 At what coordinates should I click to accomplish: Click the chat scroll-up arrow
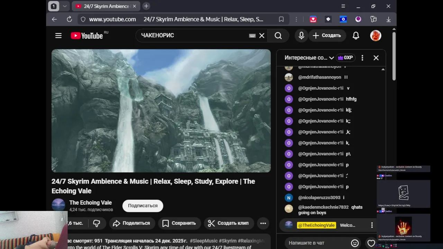pyautogui.click(x=383, y=70)
